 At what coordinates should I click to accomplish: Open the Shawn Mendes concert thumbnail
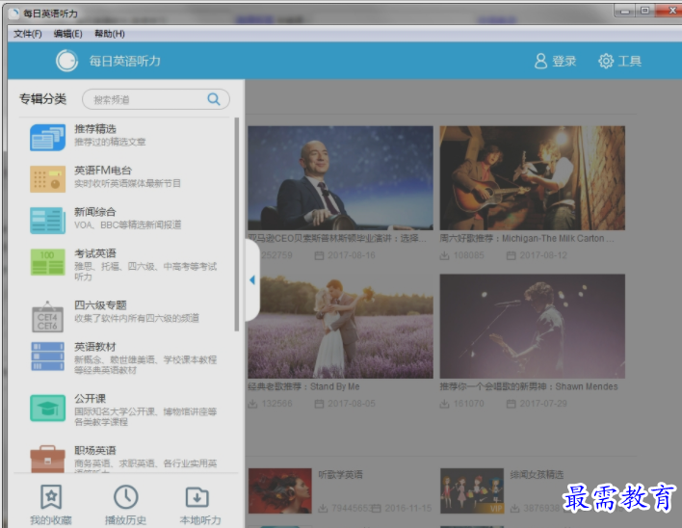point(533,327)
